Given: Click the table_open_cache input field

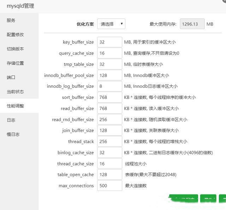Looking at the screenshot, I should [x=109, y=175].
